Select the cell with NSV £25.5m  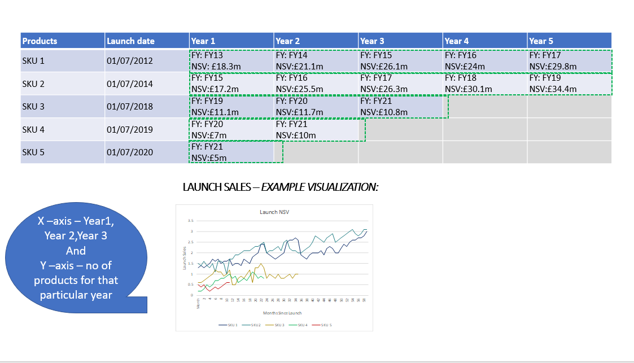316,84
